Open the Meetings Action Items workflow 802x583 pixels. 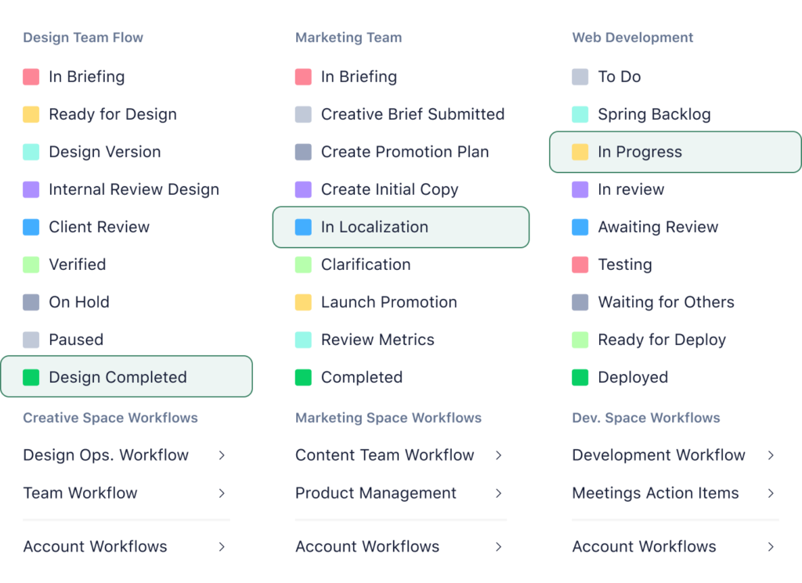pos(656,493)
